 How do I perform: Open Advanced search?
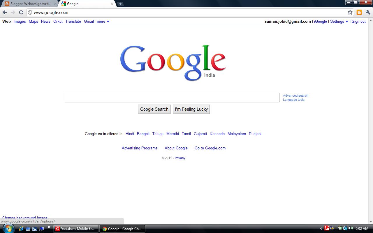tap(295, 96)
